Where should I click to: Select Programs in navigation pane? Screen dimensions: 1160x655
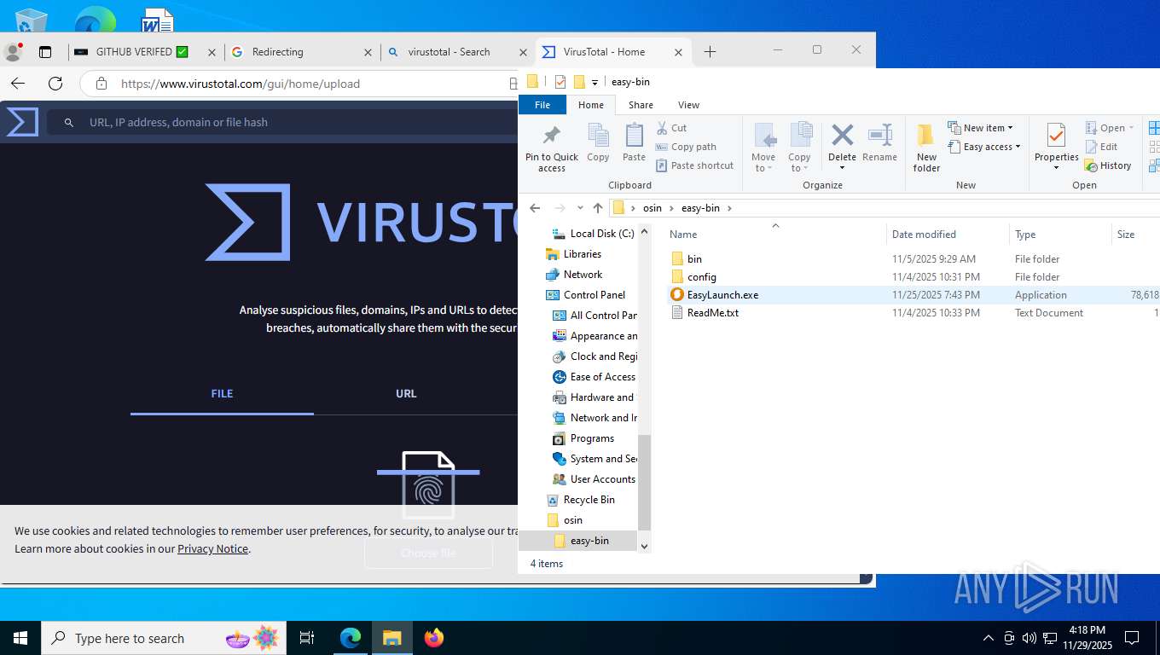[x=592, y=438]
